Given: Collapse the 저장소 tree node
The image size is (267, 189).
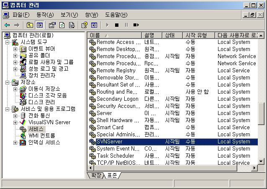Looking at the screenshot, I should 7,82.
